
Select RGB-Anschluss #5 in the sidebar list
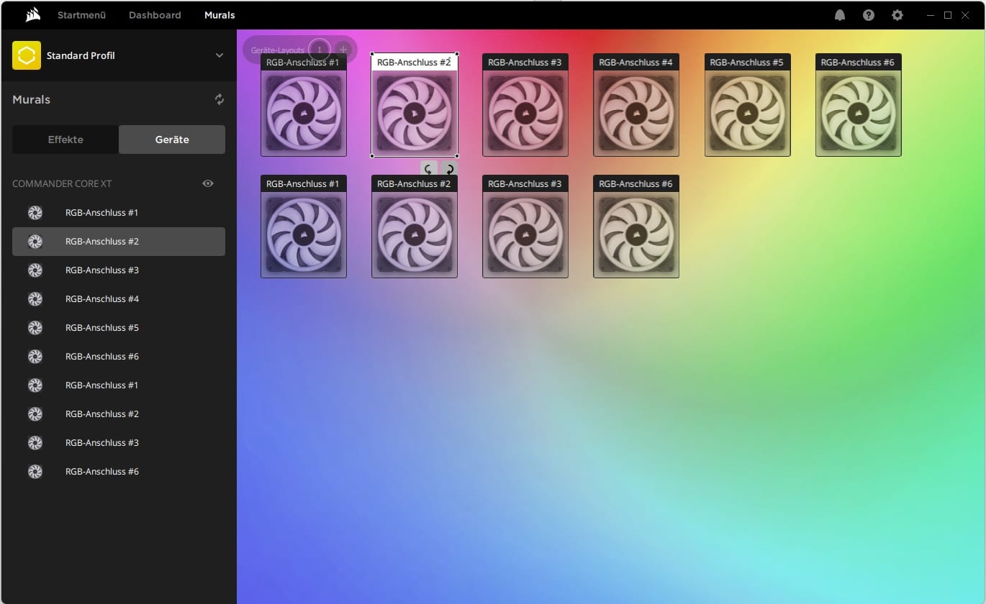click(x=102, y=328)
